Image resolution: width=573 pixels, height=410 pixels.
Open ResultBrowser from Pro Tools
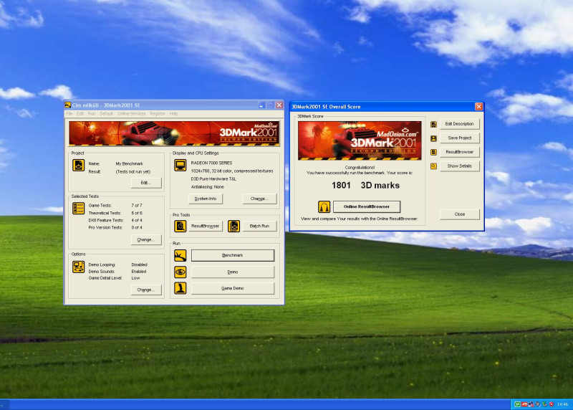tap(205, 226)
